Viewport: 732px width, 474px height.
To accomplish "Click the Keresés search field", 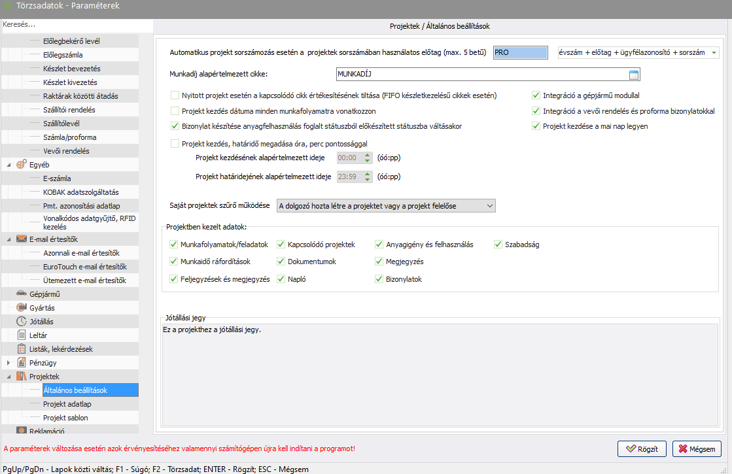I will pos(75,25).
